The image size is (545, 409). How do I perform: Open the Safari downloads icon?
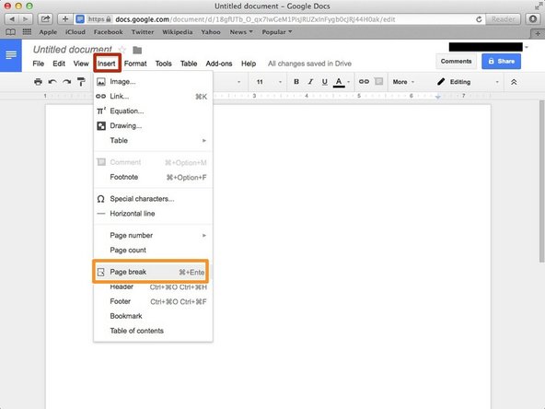532,19
